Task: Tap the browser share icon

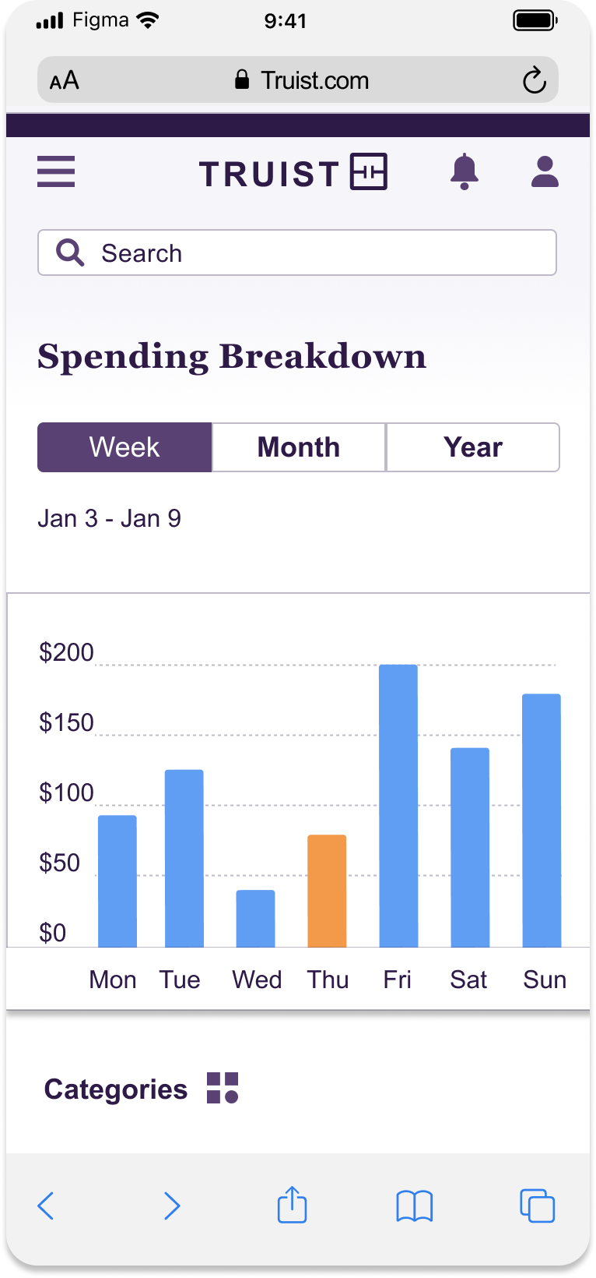Action: tap(293, 1205)
